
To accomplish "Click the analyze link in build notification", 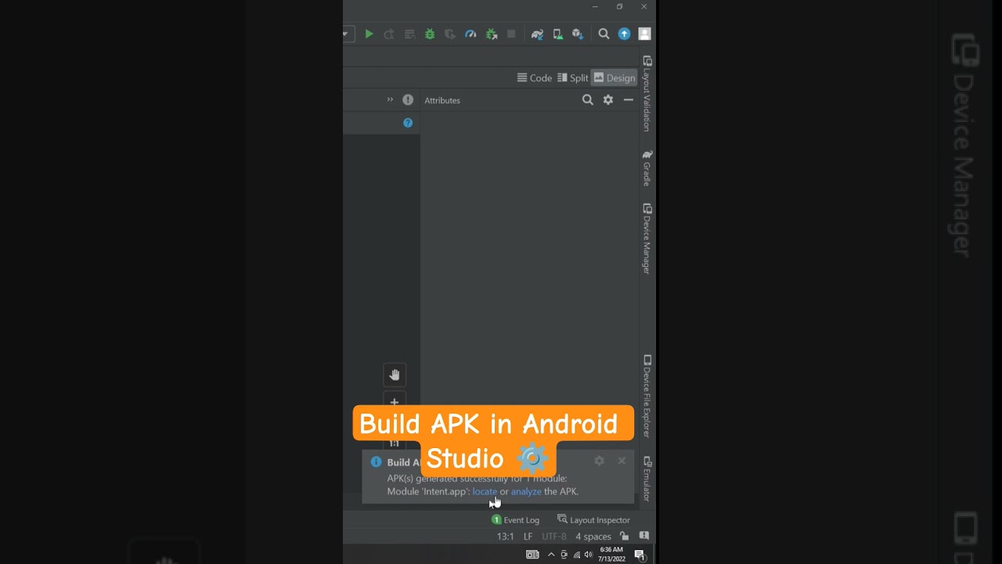I will [526, 492].
